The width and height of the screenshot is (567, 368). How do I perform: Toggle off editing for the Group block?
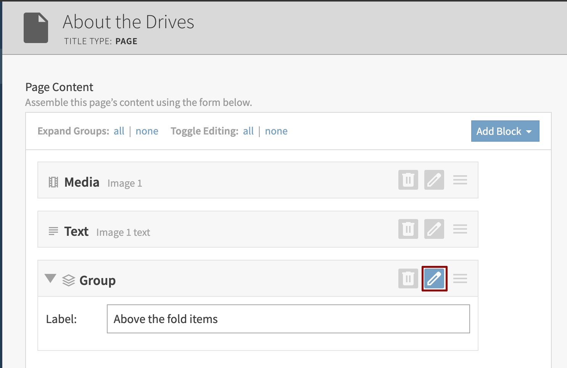[x=434, y=278]
